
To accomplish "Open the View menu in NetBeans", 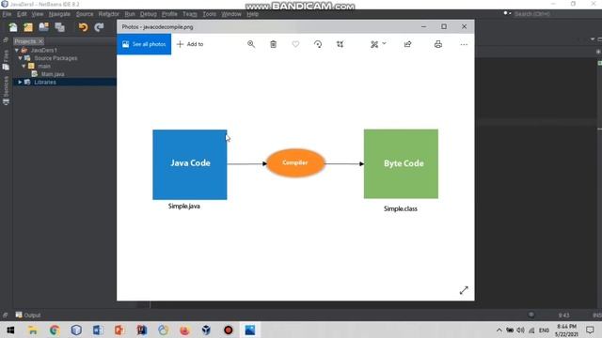I will coord(38,14).
